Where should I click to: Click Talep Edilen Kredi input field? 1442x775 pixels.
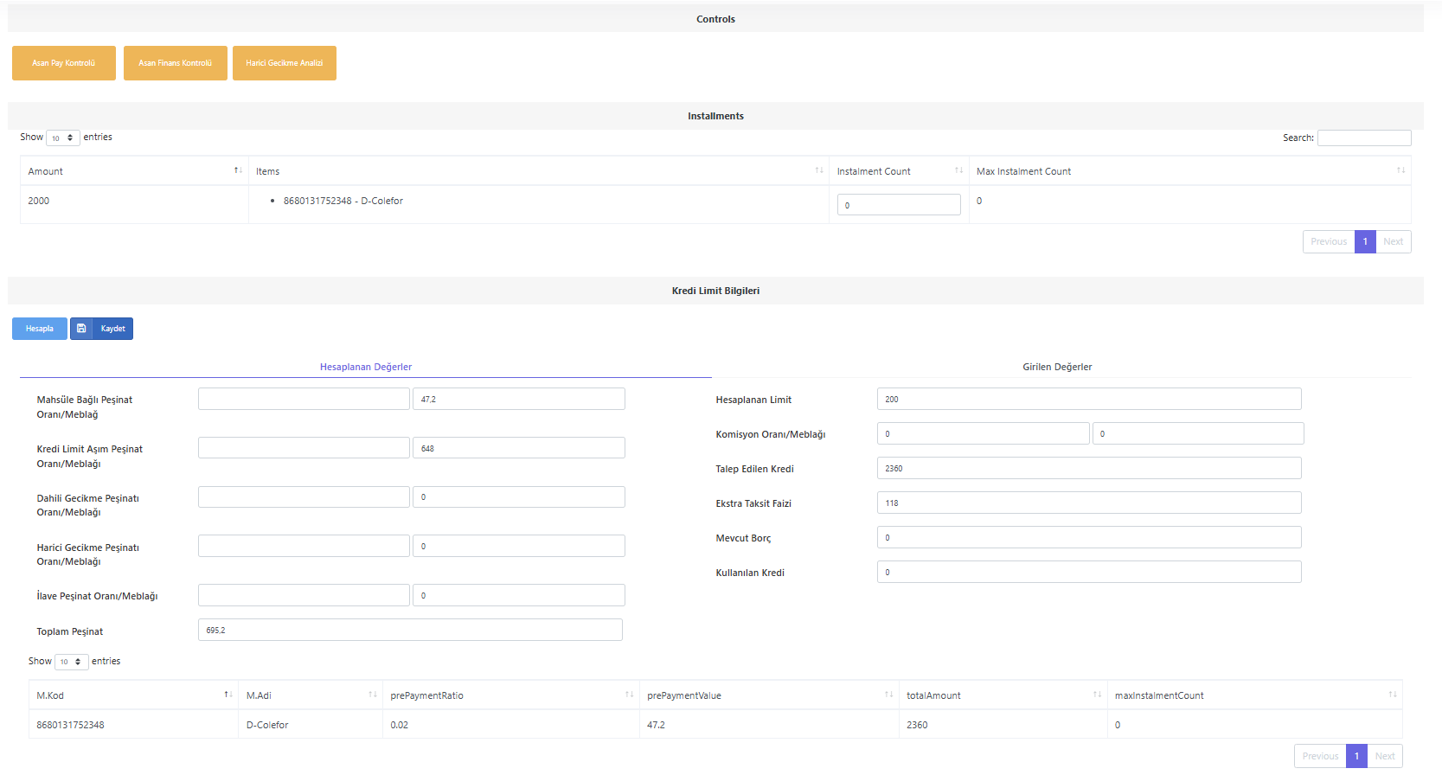tap(1089, 468)
